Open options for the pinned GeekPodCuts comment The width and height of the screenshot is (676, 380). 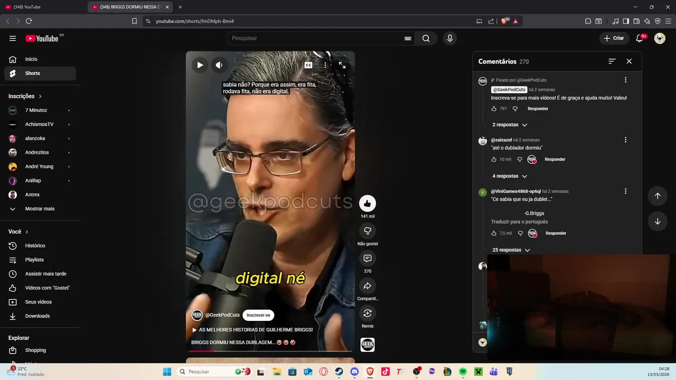click(625, 80)
